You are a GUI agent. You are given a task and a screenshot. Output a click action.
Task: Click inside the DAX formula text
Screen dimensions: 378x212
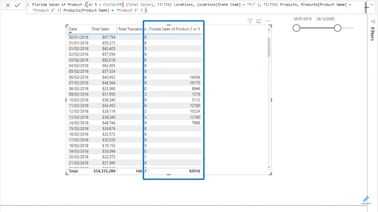point(192,8)
